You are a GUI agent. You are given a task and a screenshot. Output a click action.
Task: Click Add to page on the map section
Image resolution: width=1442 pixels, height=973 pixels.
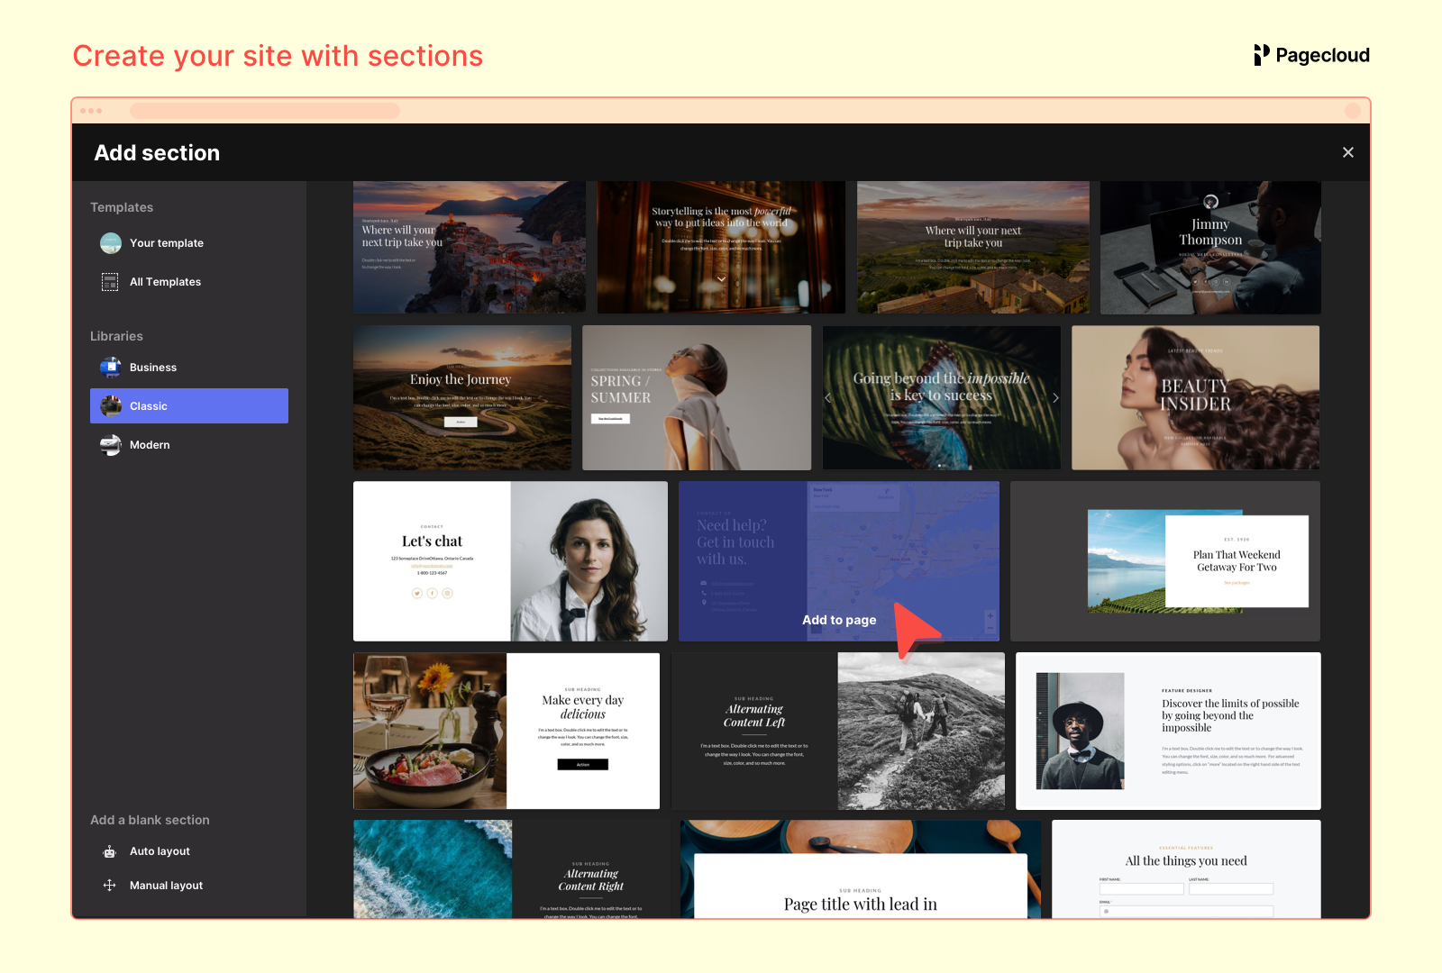pyautogui.click(x=839, y=620)
